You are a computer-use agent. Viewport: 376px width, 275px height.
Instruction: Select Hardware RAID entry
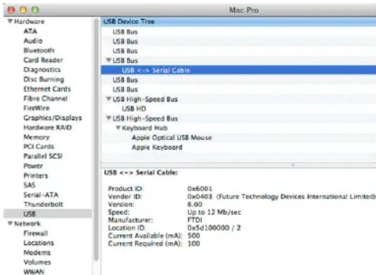tap(47, 127)
